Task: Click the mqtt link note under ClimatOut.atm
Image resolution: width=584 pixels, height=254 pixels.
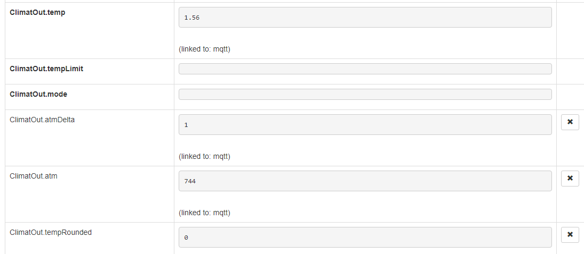Action: point(204,213)
